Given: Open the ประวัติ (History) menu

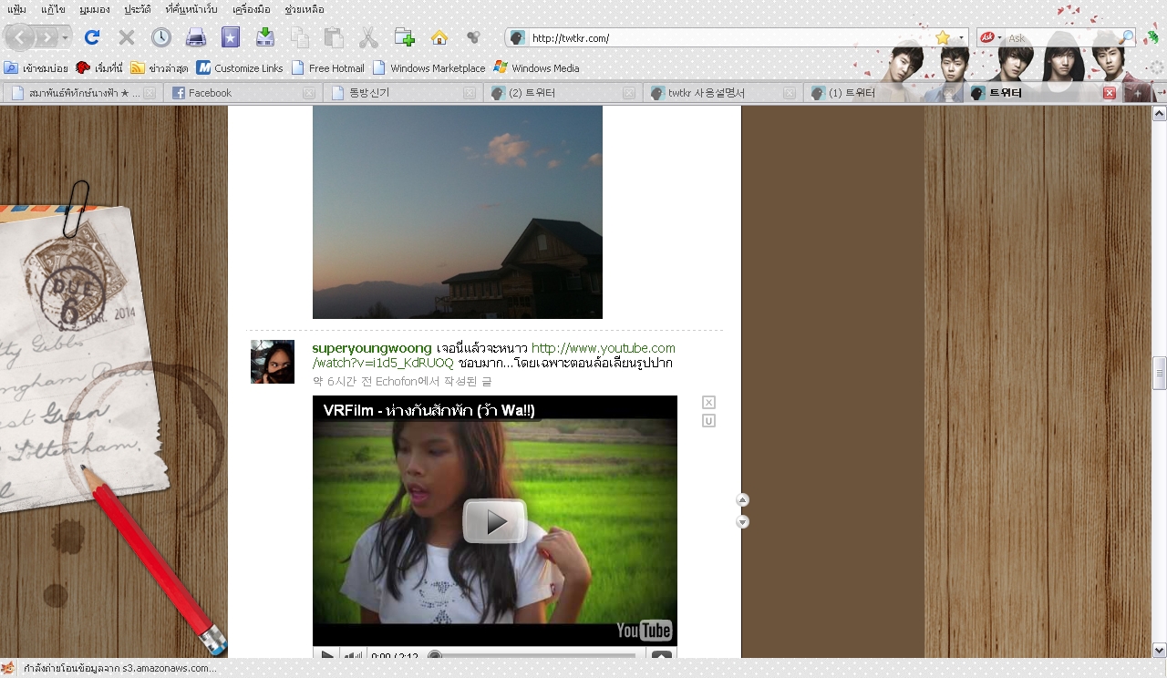Looking at the screenshot, I should pos(138,9).
